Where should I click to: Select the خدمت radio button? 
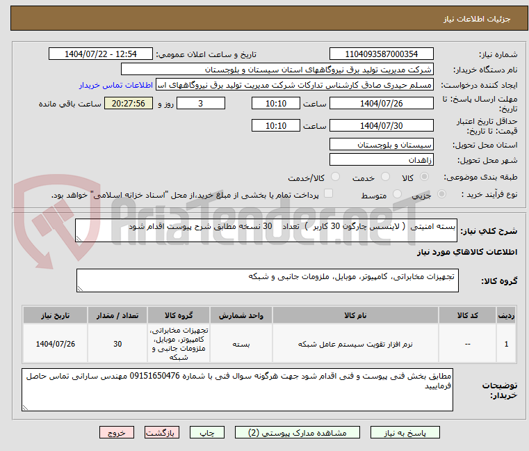[385, 177]
